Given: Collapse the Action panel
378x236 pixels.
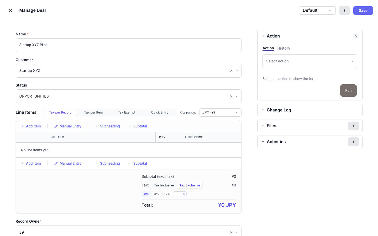Looking at the screenshot, I should 263,36.
